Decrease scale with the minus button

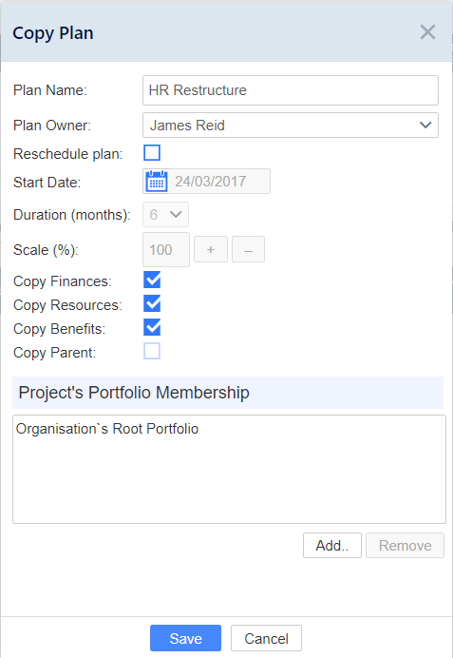[248, 249]
